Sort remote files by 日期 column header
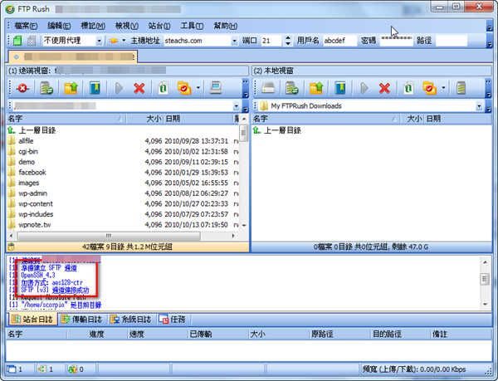 [x=198, y=119]
